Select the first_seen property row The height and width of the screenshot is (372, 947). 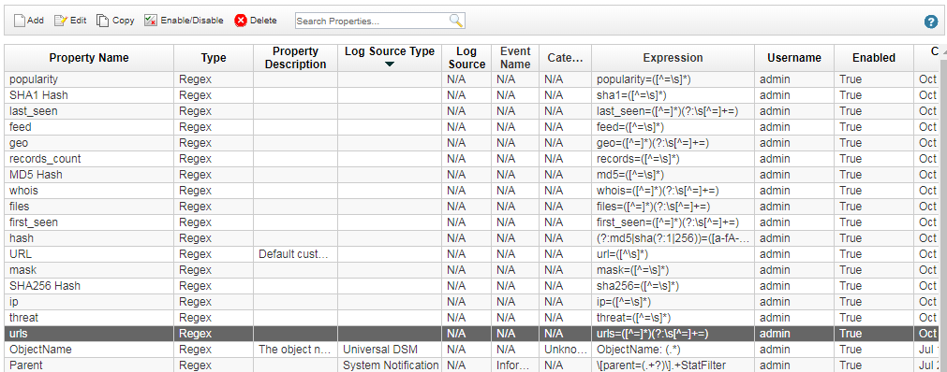click(471, 222)
